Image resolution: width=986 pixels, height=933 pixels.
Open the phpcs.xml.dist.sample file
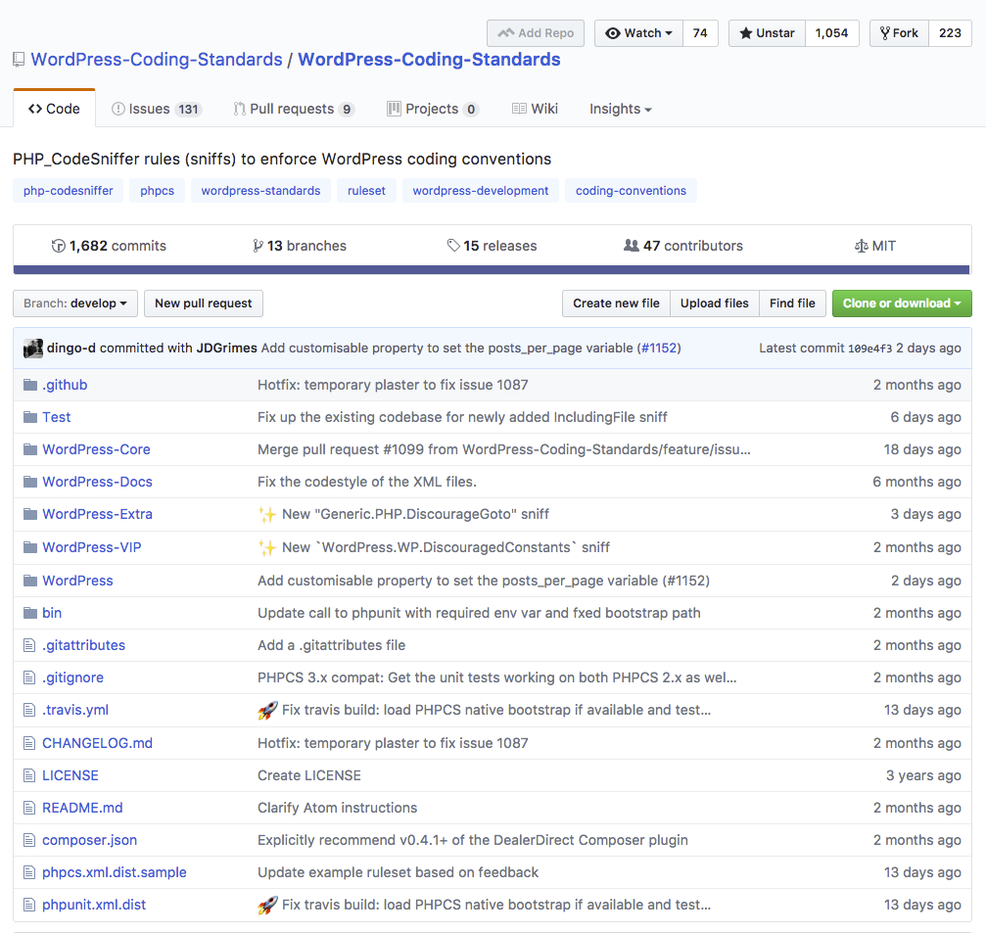[115, 872]
